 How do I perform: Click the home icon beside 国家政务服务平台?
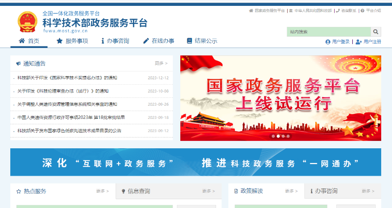click(x=251, y=10)
